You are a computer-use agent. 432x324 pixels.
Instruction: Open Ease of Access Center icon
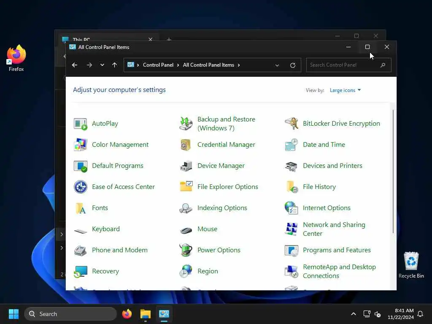pyautogui.click(x=81, y=187)
